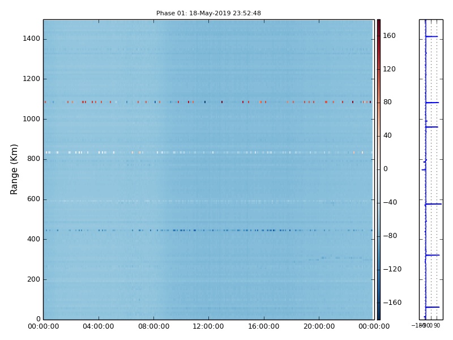Click the 16:00:00 time axis label
The width and height of the screenshot is (453, 340).
pos(264,326)
